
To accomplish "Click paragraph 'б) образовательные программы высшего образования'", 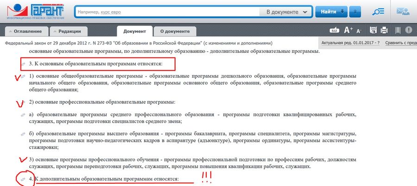I will pos(193,140).
